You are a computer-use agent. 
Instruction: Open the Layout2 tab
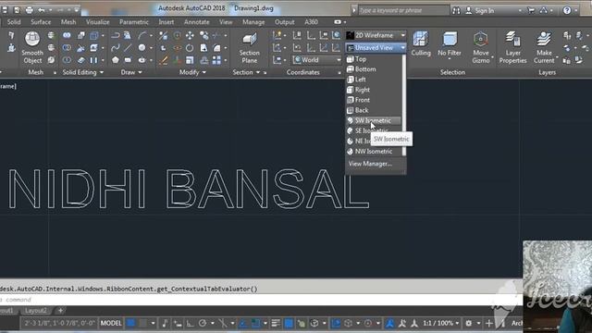(x=36, y=311)
